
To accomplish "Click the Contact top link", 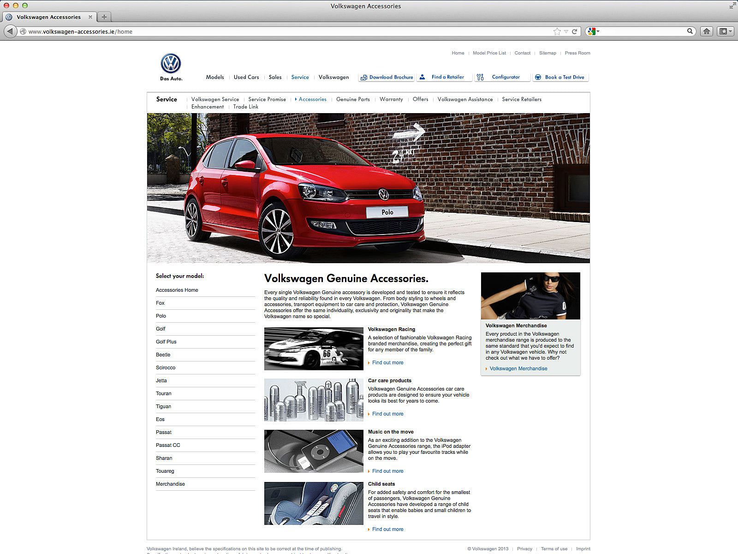I will tap(523, 53).
